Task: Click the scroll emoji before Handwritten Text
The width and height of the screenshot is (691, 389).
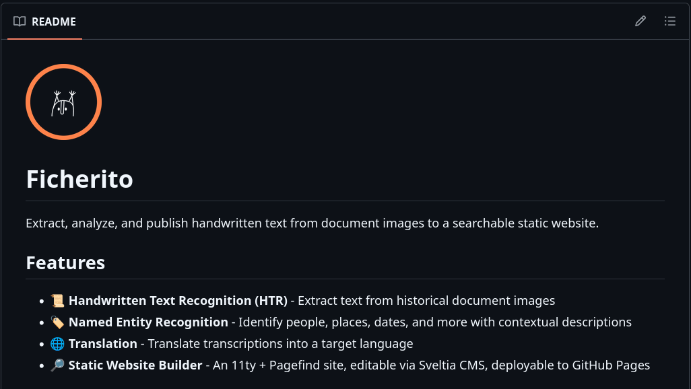Action: click(x=57, y=300)
